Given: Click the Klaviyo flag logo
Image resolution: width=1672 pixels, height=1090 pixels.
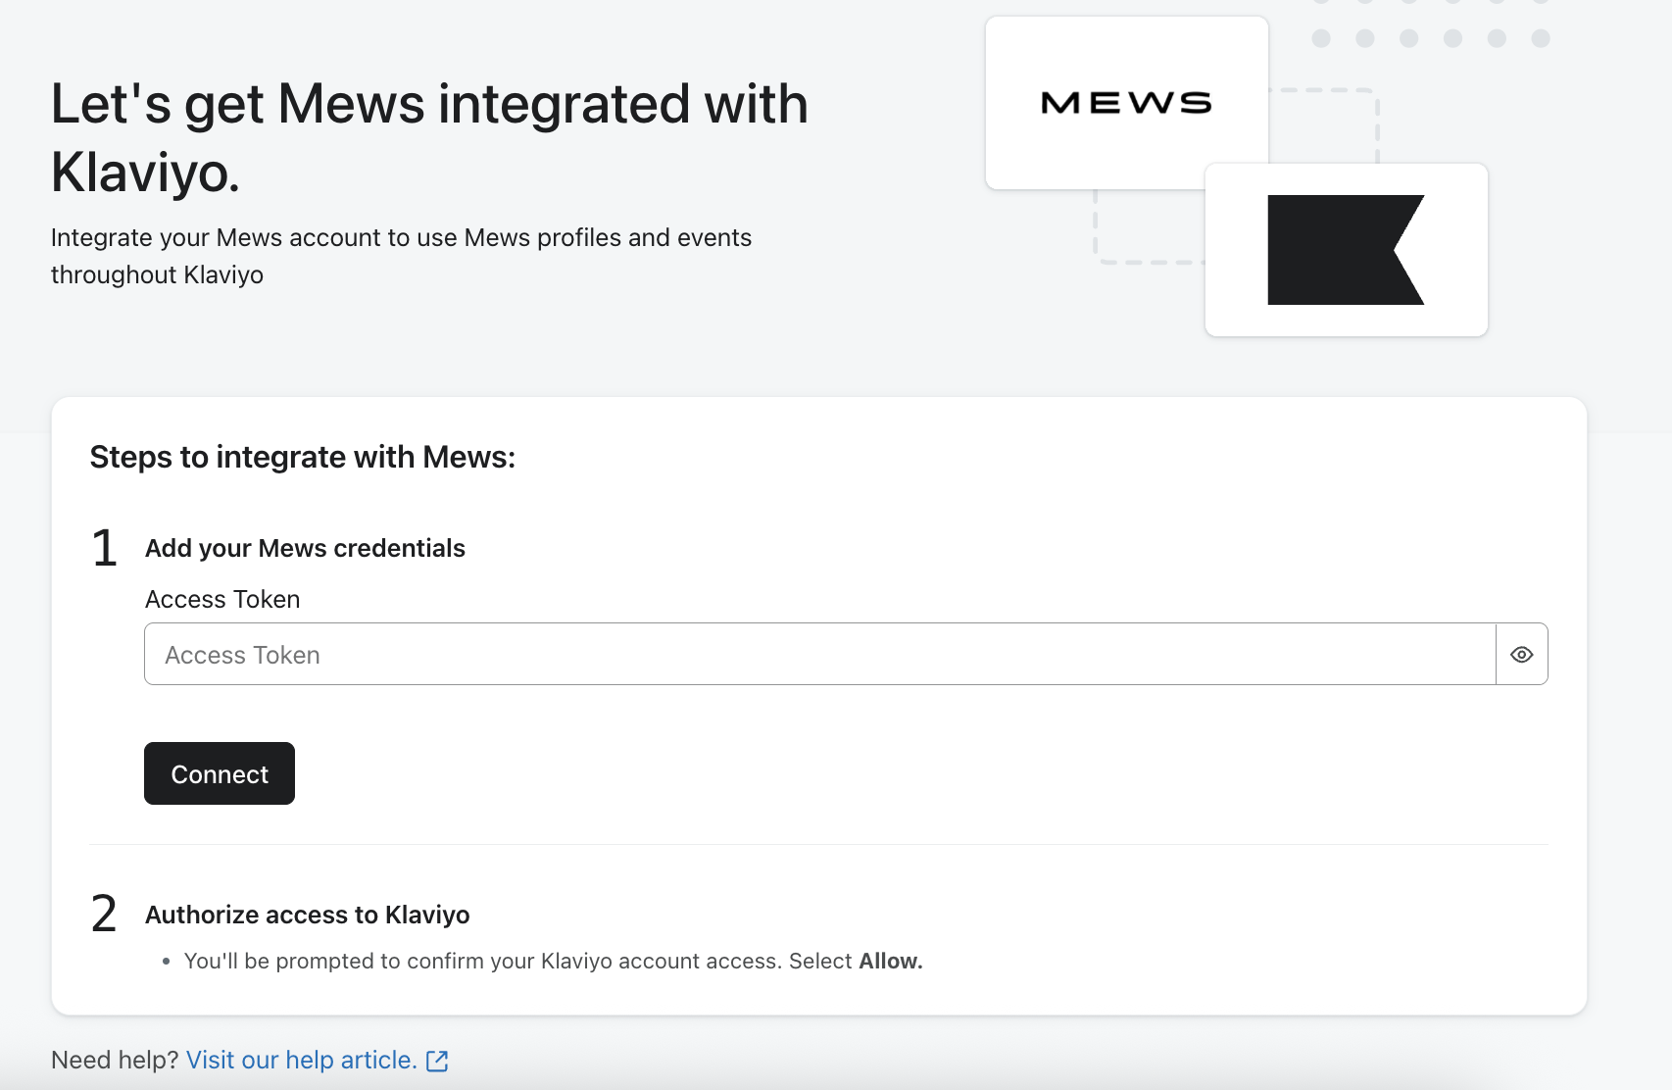Looking at the screenshot, I should click(1345, 250).
